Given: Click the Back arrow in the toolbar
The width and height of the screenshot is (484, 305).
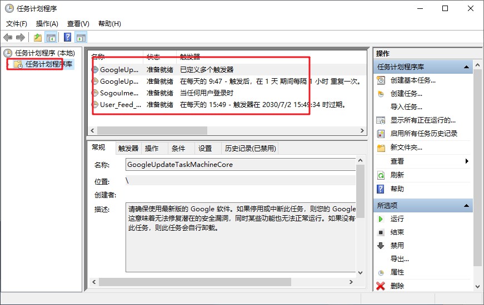Looking at the screenshot, I should pos(8,38).
